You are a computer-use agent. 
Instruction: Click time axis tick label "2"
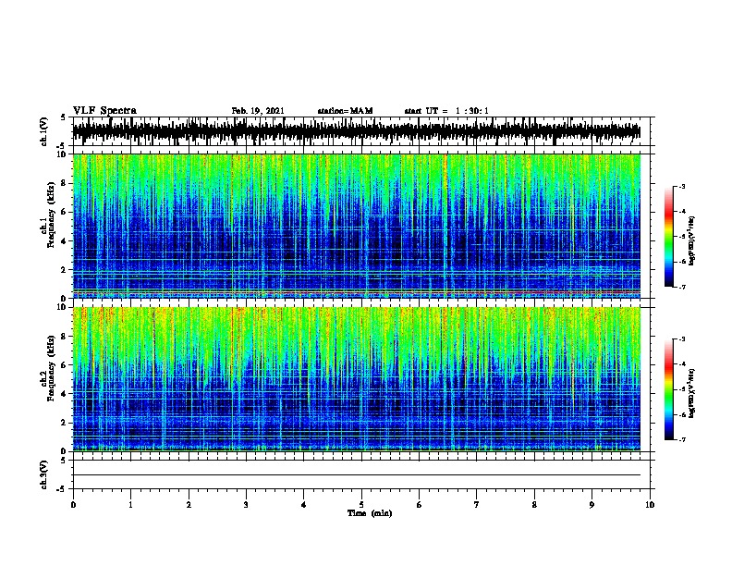[189, 504]
